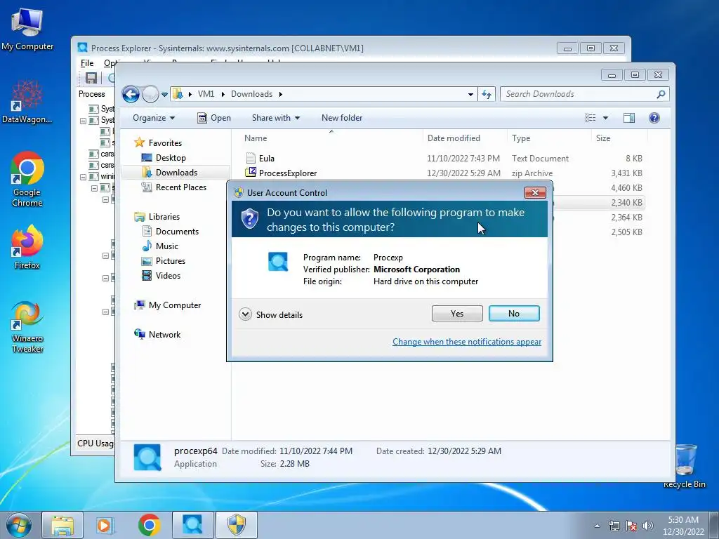Viewport: 719px width, 539px height.
Task: Select Network in the navigation pane
Action: click(164, 335)
